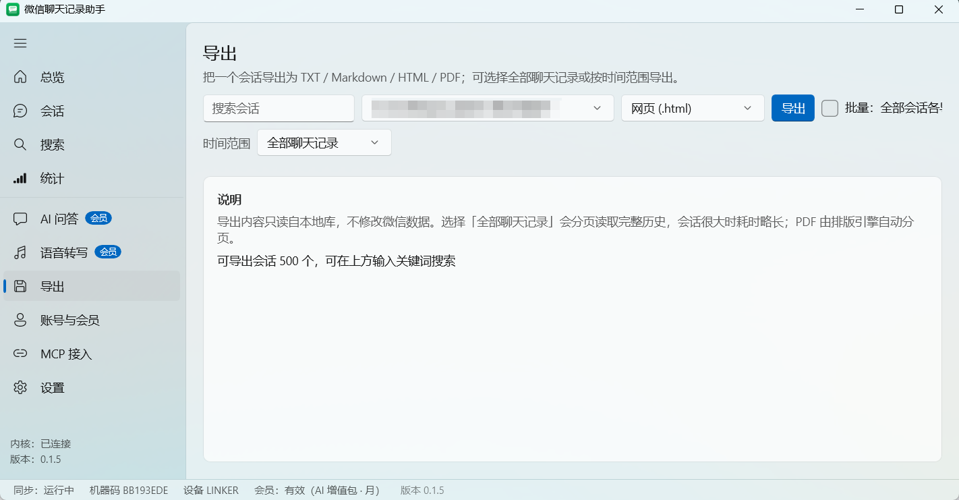Click the 同步：运行中 status bar entry
959x500 pixels.
point(44,491)
